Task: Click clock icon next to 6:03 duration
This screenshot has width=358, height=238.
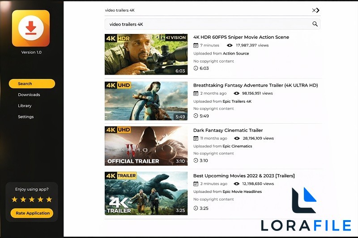Action: coord(196,68)
